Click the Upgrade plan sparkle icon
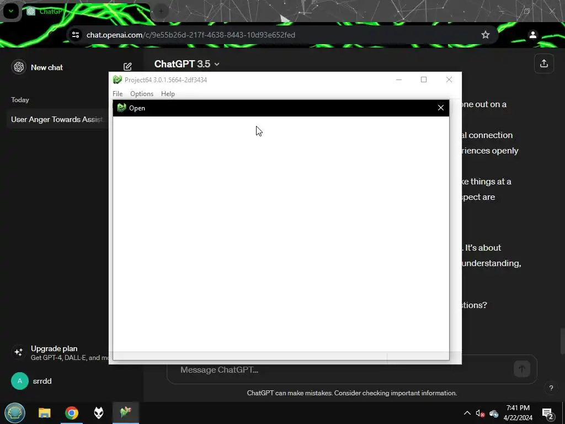The height and width of the screenshot is (424, 565). pos(19,352)
